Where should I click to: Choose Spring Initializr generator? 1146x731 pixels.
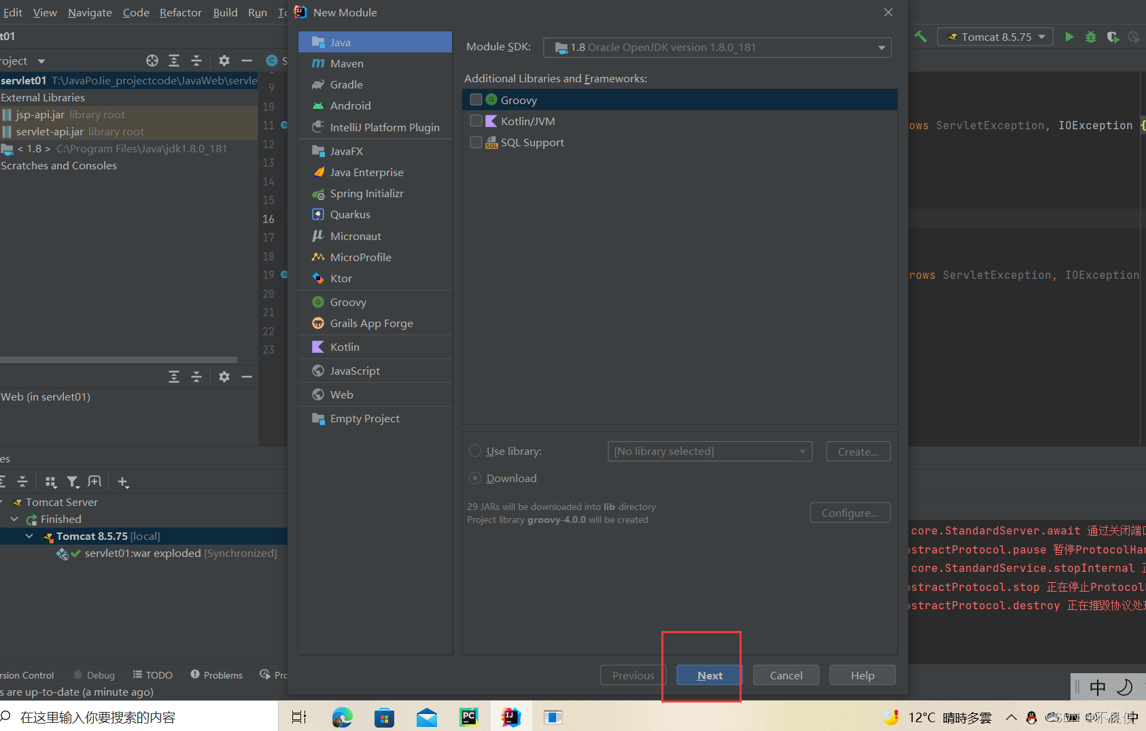pos(375,193)
